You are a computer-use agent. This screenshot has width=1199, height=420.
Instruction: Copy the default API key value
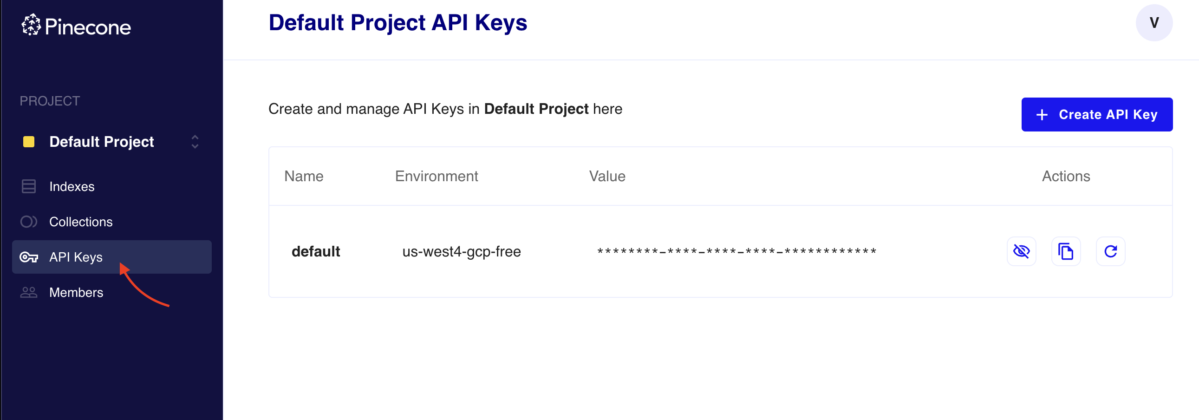[x=1065, y=251]
